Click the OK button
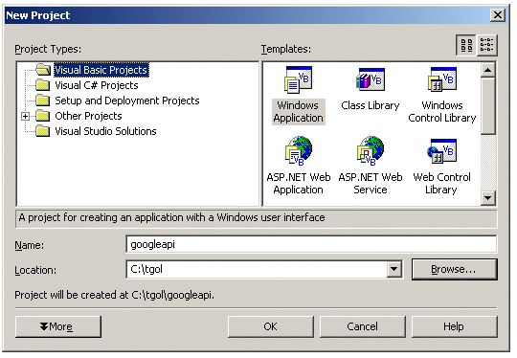This screenshot has height=358, width=517. coord(270,326)
